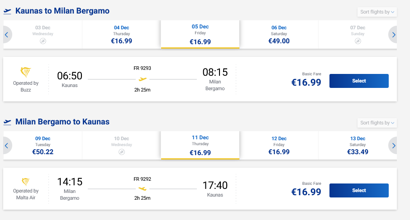Click the 05 Dec Friday selected date
Image resolution: width=410 pixels, height=220 pixels.
coord(200,34)
